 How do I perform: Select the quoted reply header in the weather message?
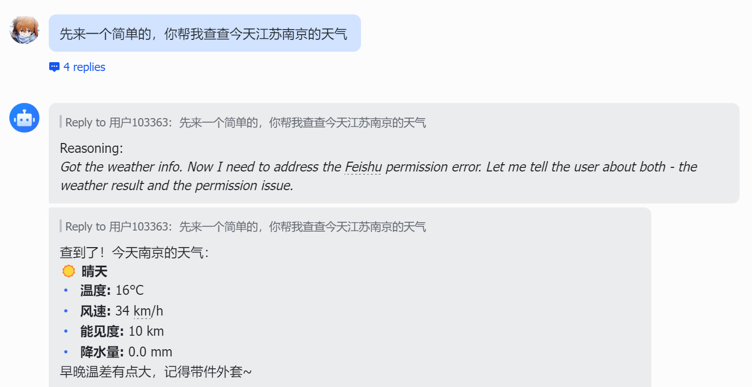pos(244,226)
